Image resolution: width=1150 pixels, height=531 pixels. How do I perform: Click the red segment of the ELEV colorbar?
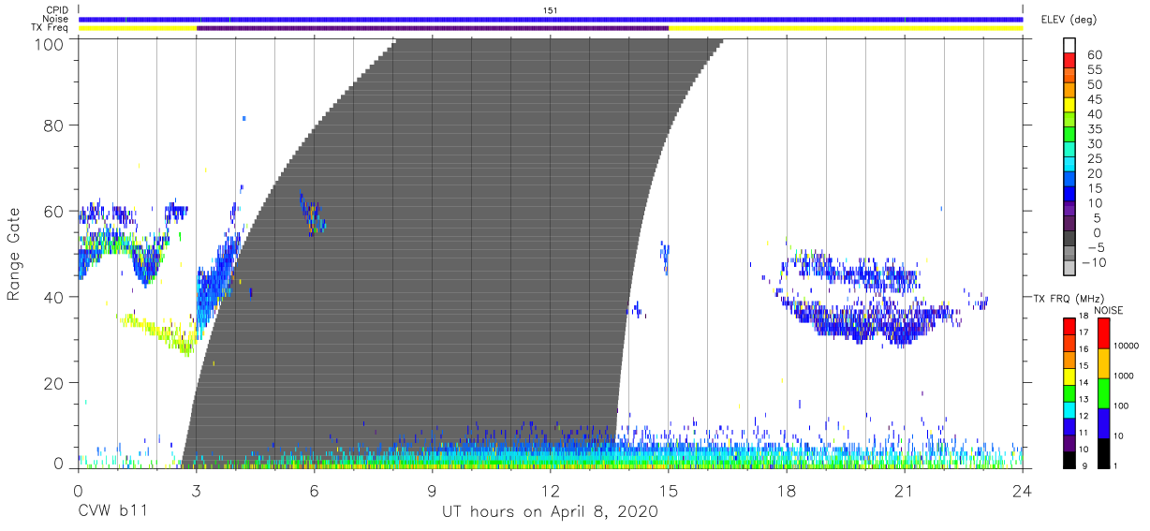pos(1071,60)
